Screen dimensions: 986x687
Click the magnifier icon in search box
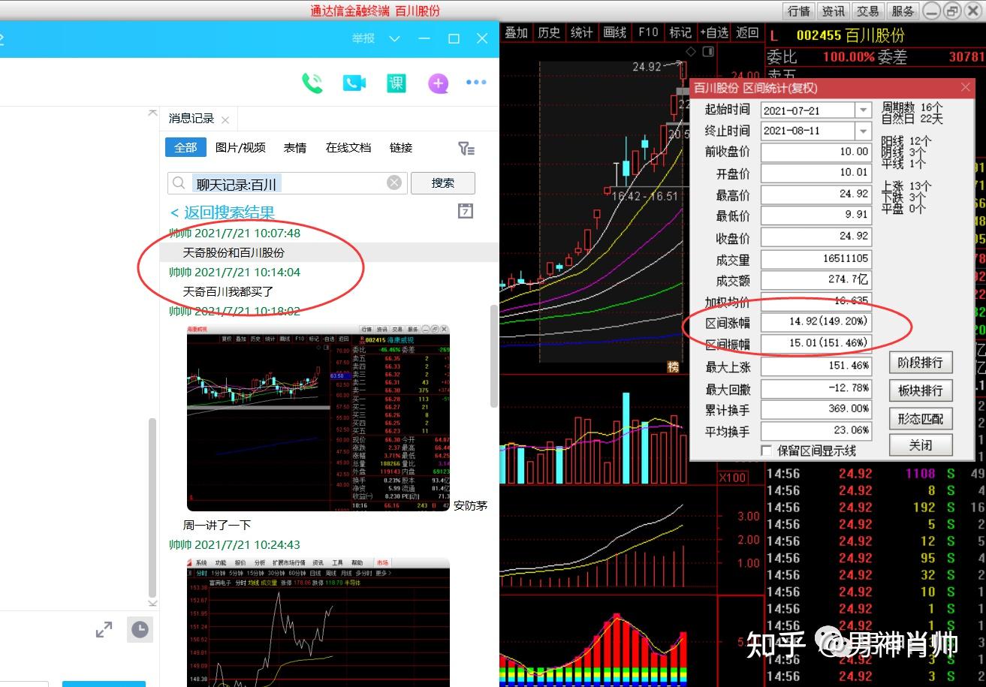coord(179,182)
